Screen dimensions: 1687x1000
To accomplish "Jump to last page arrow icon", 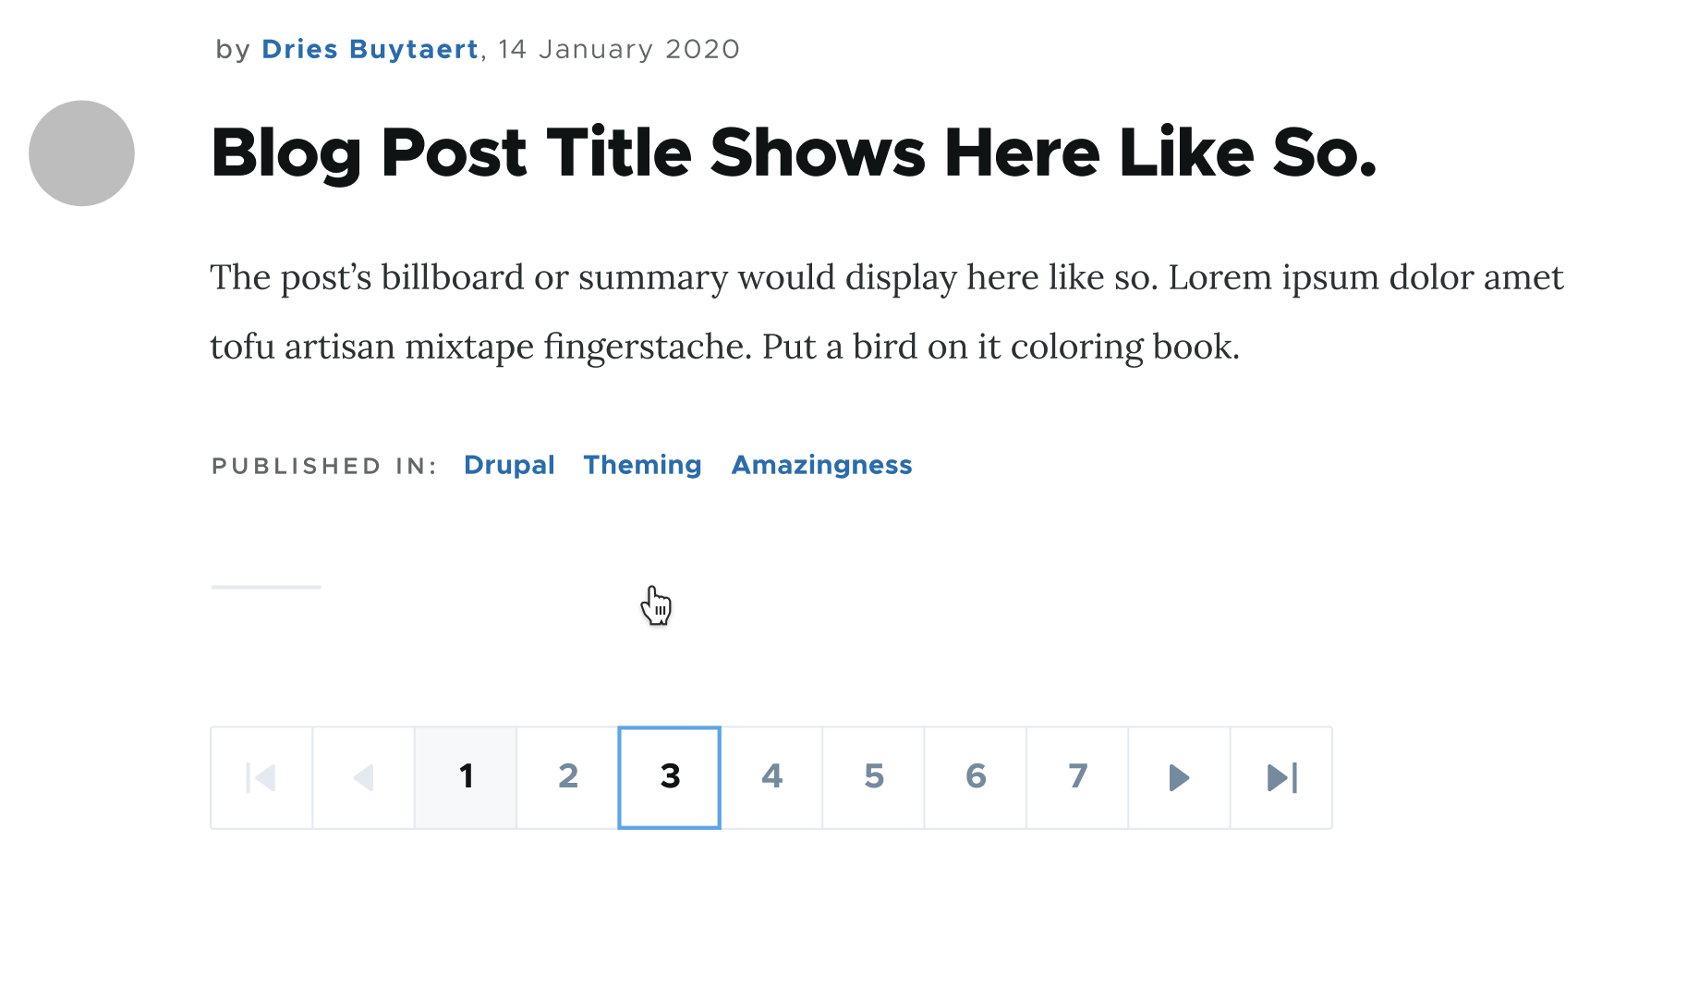I will [1281, 777].
